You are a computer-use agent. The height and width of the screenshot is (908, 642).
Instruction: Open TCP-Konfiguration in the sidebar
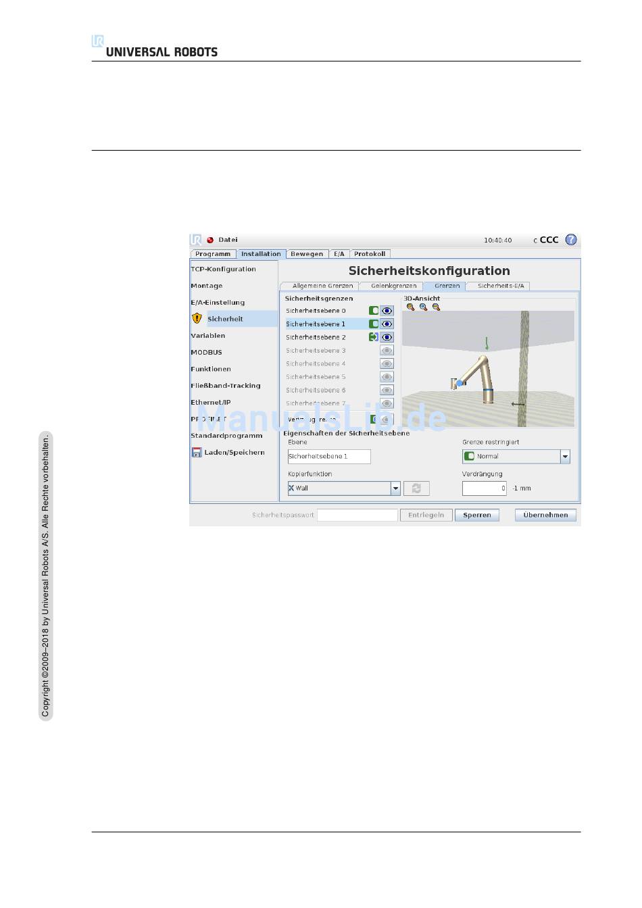coord(223,269)
